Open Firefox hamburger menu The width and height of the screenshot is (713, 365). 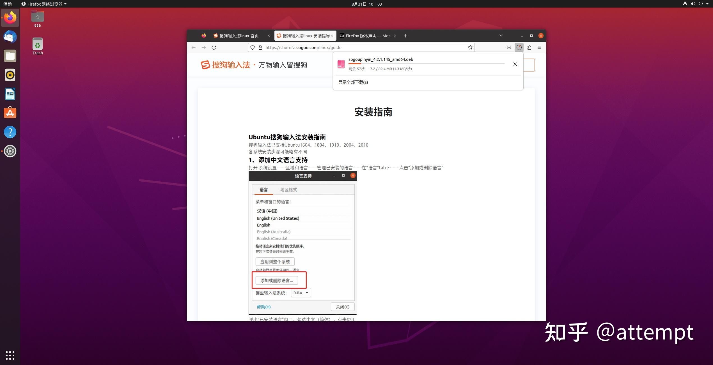pyautogui.click(x=539, y=47)
